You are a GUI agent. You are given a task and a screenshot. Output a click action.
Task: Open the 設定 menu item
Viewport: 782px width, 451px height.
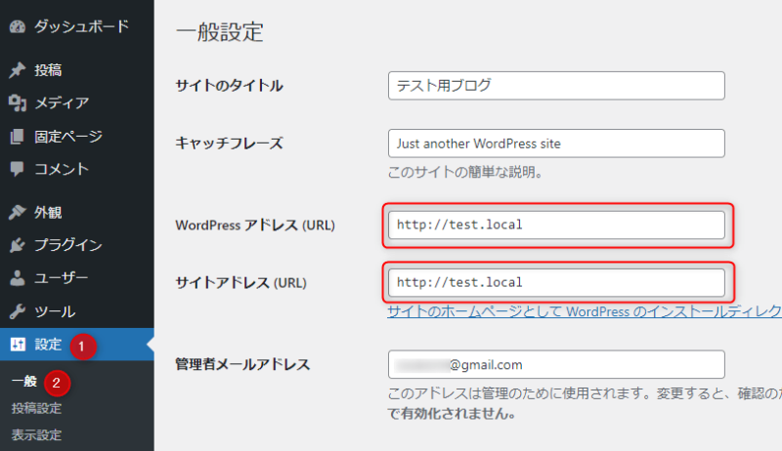pyautogui.click(x=49, y=344)
